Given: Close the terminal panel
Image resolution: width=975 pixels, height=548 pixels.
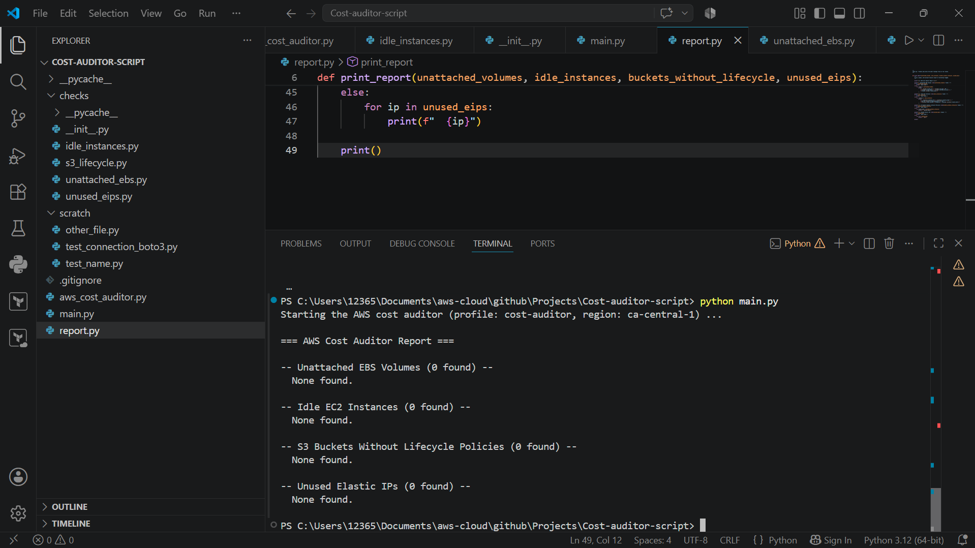Looking at the screenshot, I should pos(958,243).
